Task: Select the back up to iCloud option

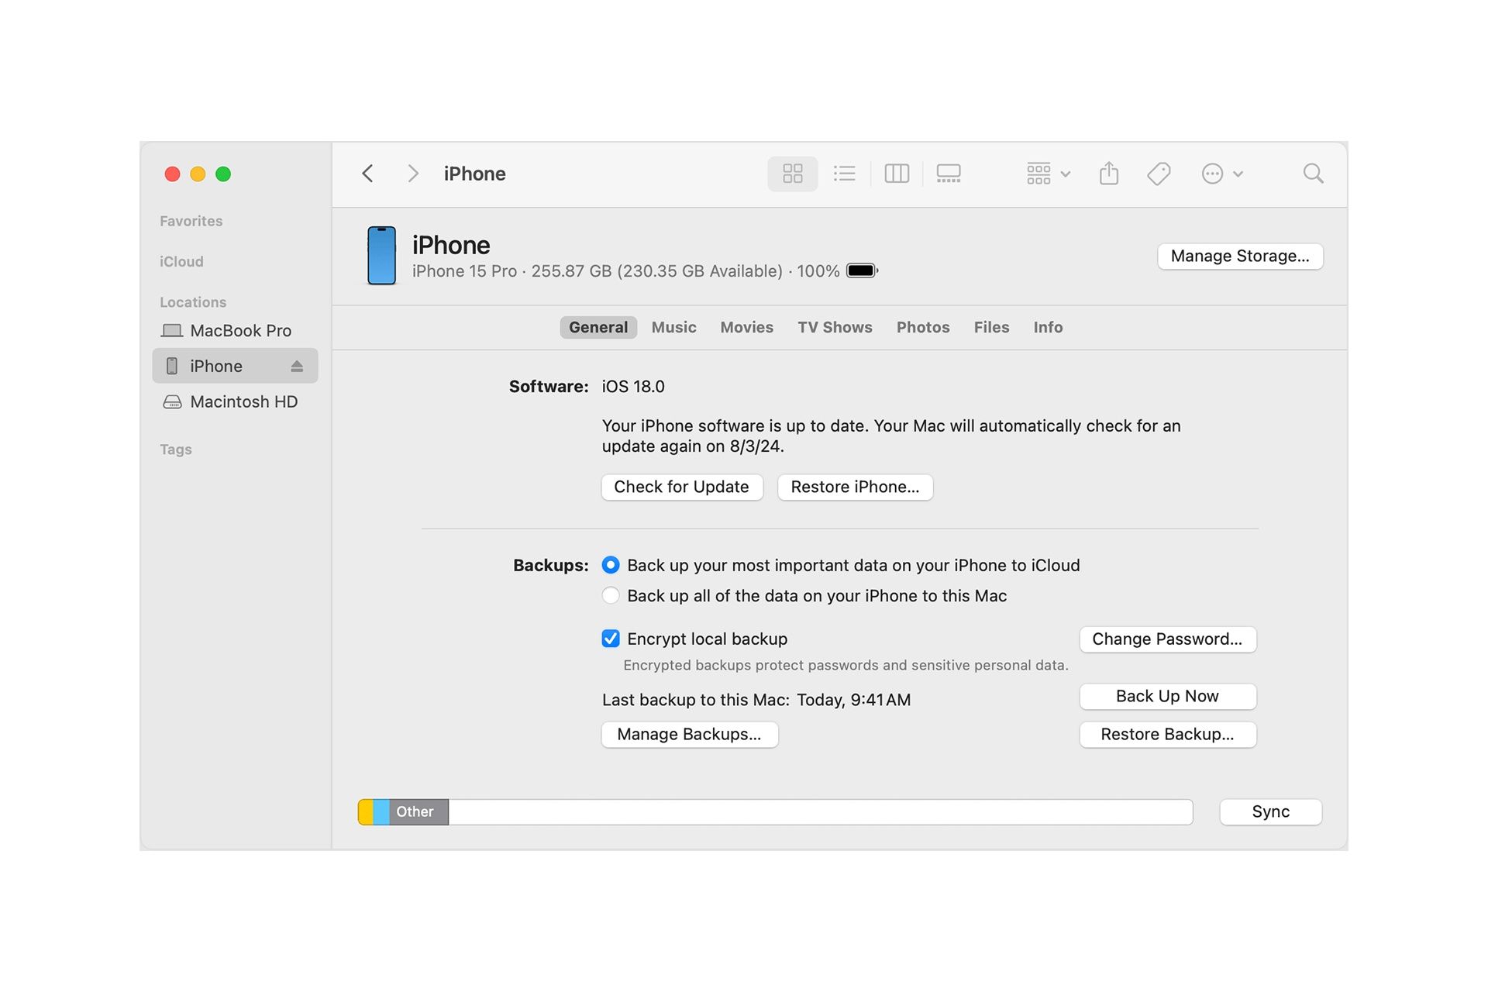Action: coord(611,565)
